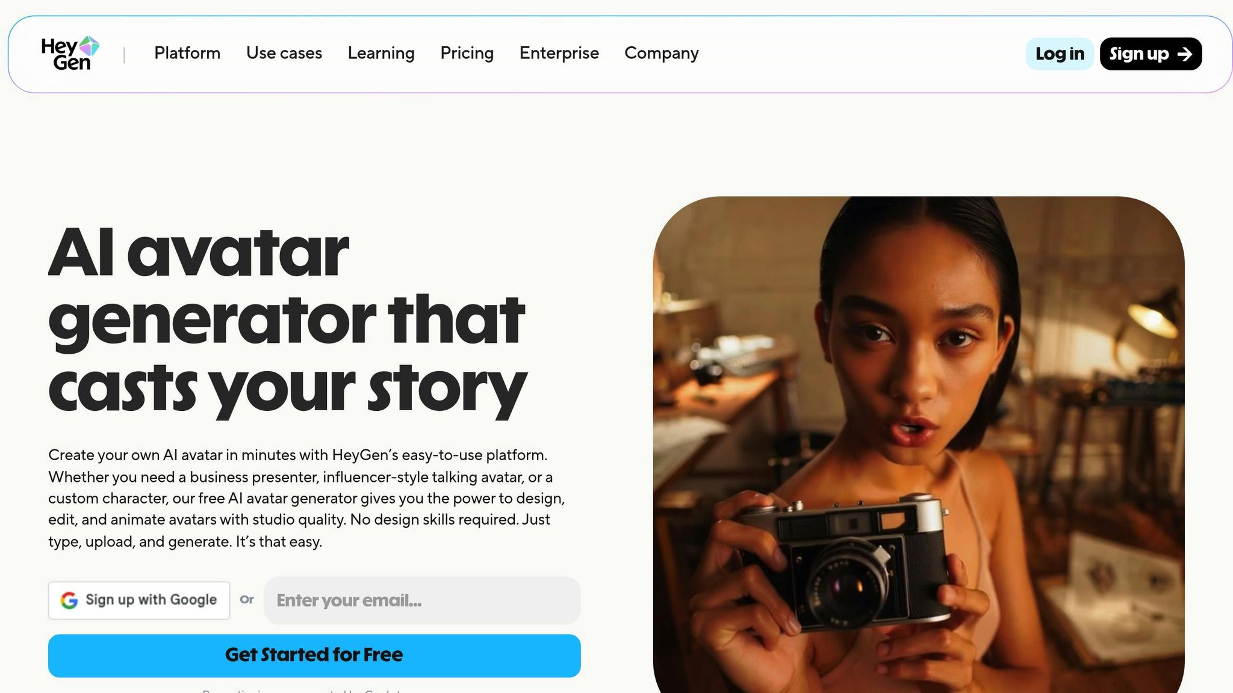Click the arrow icon in Sign up
The height and width of the screenshot is (693, 1233).
pyautogui.click(x=1184, y=54)
